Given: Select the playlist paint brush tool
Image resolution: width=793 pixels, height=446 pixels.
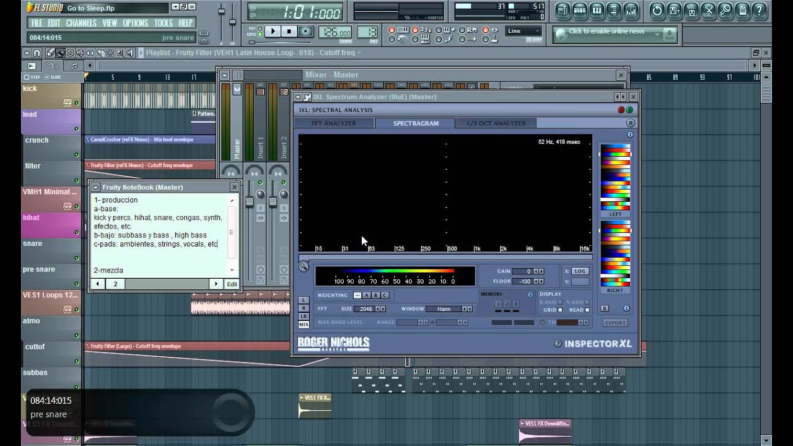Looking at the screenshot, I should coord(61,53).
